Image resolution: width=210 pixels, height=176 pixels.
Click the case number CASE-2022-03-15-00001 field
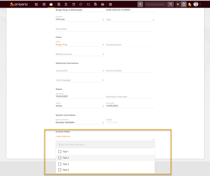pyautogui.click(x=130, y=10)
